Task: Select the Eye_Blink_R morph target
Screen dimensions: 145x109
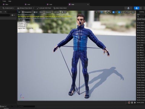Action: point(141,50)
